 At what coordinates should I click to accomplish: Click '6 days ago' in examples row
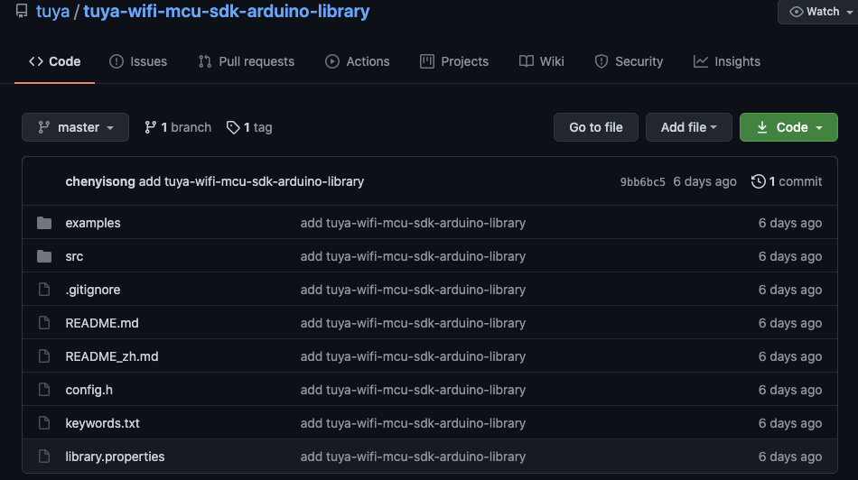pyautogui.click(x=790, y=223)
